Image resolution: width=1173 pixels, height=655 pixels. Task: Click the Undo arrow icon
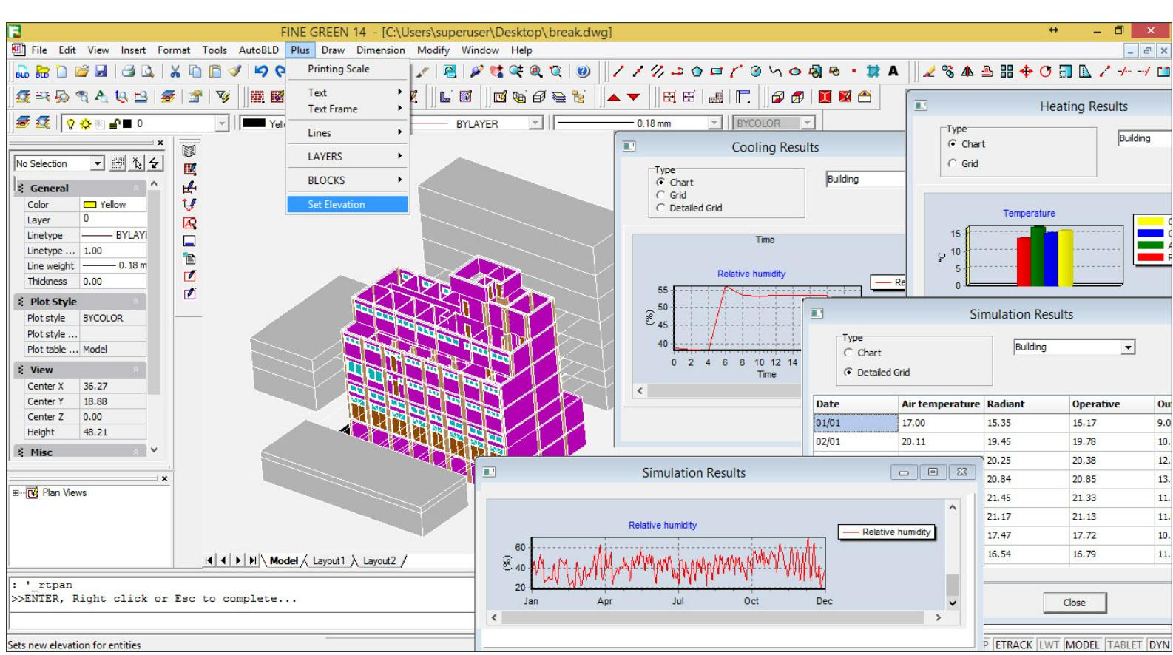pyautogui.click(x=261, y=72)
